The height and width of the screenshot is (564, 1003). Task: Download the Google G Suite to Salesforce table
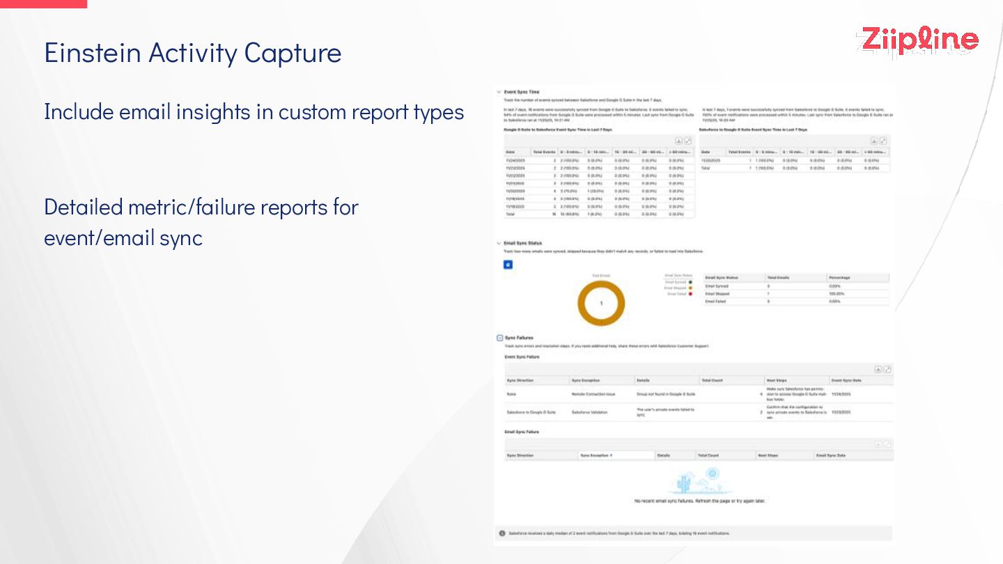[x=679, y=141]
